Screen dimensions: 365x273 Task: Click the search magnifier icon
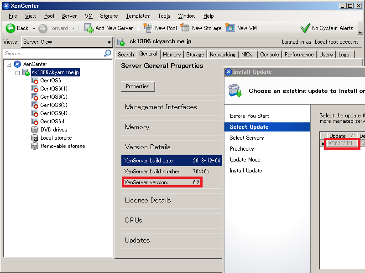pos(108,53)
